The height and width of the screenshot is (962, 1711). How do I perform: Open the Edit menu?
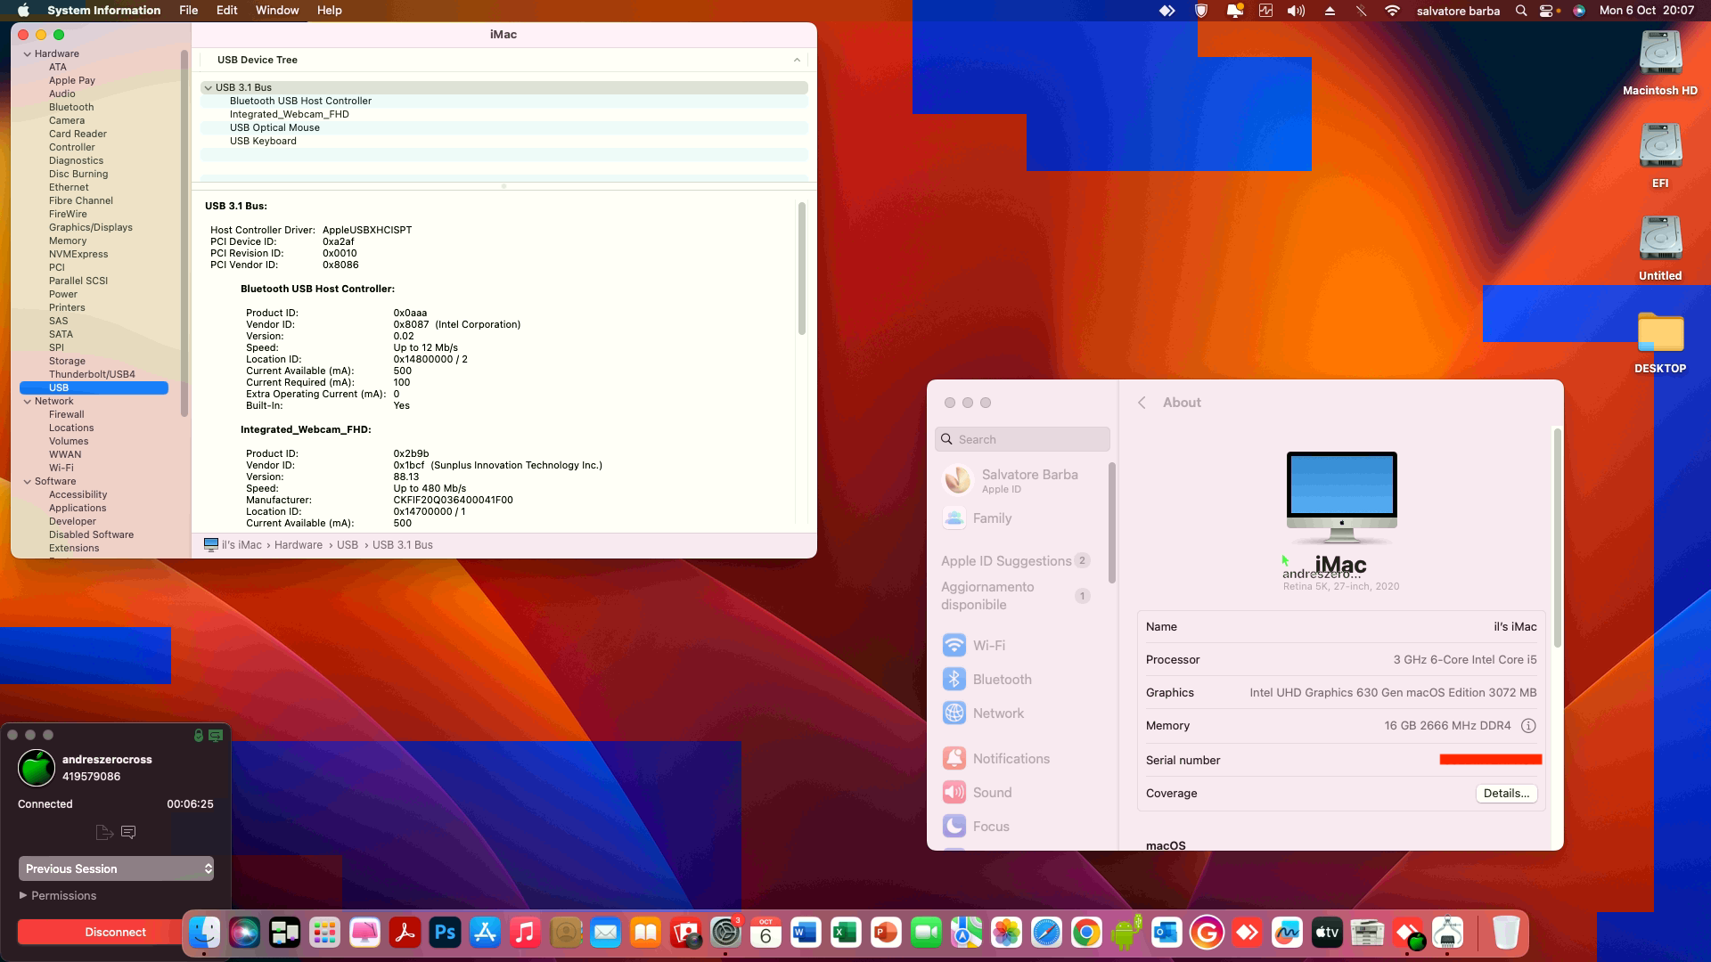click(227, 11)
